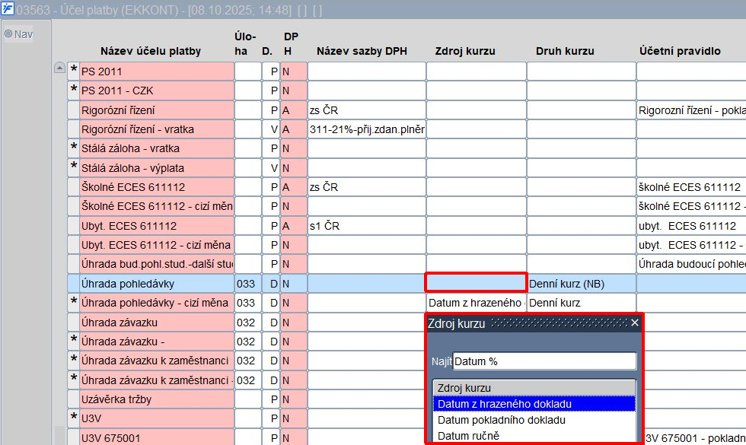The width and height of the screenshot is (746, 445).
Task: Click the Denní kurz cell in cizí měna row
Action: tap(582, 303)
